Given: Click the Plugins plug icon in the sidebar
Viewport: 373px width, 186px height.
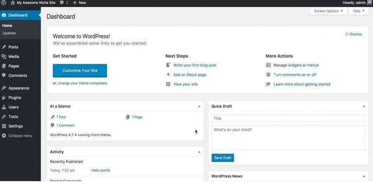Looking at the screenshot, I should (4, 97).
